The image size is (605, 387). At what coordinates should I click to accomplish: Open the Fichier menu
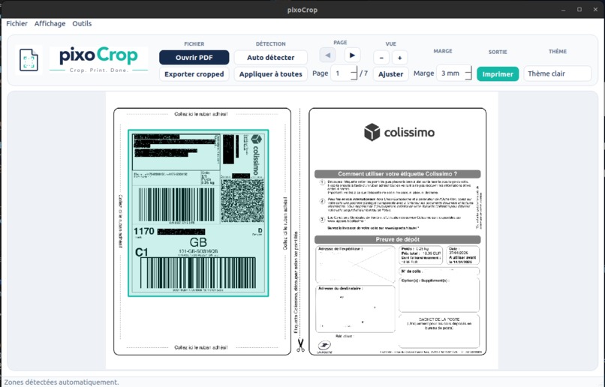(x=17, y=23)
